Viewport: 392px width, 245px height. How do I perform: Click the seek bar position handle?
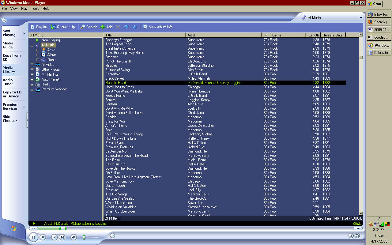(63, 228)
